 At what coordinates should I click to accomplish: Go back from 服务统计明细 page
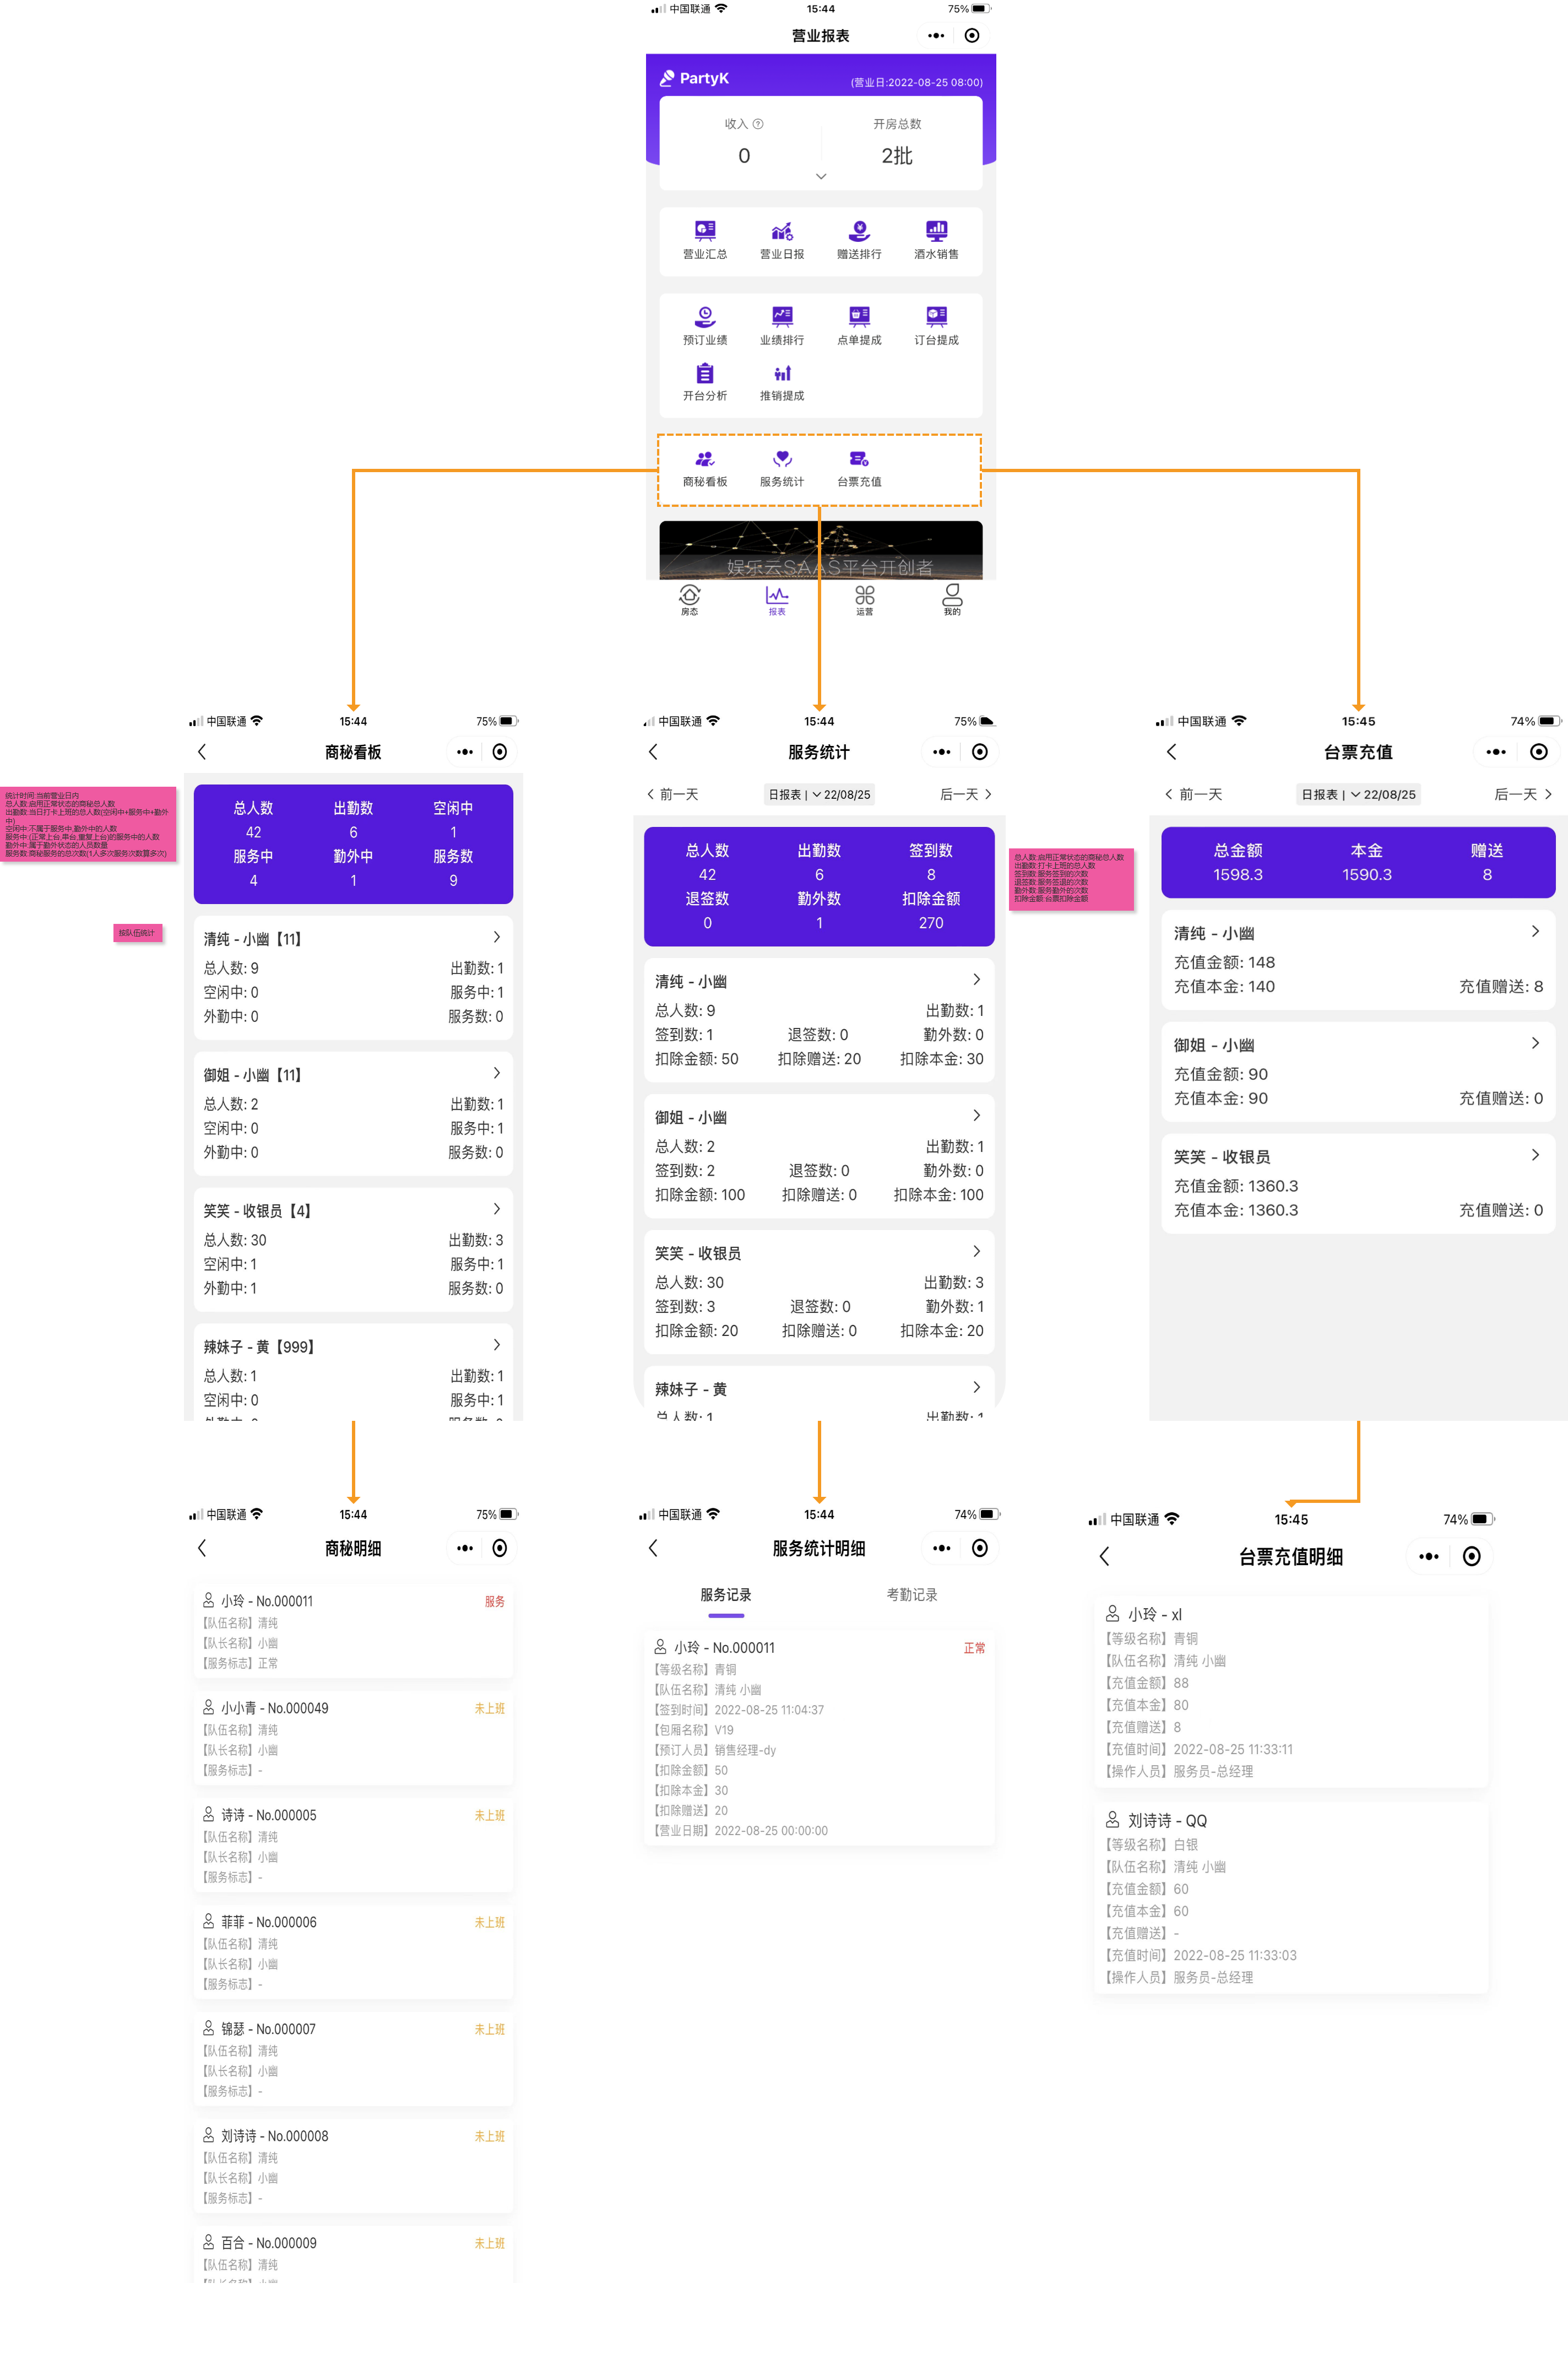653,1548
